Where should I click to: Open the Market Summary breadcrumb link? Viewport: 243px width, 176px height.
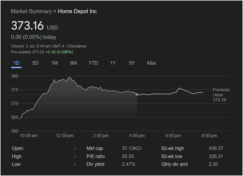pos(31,12)
